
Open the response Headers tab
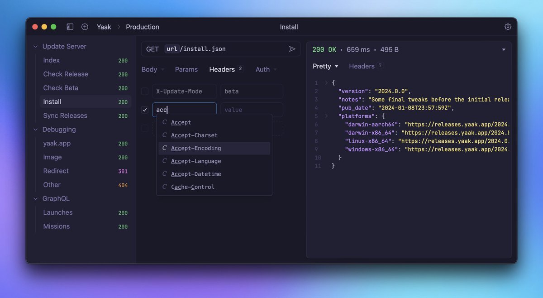[x=362, y=66]
